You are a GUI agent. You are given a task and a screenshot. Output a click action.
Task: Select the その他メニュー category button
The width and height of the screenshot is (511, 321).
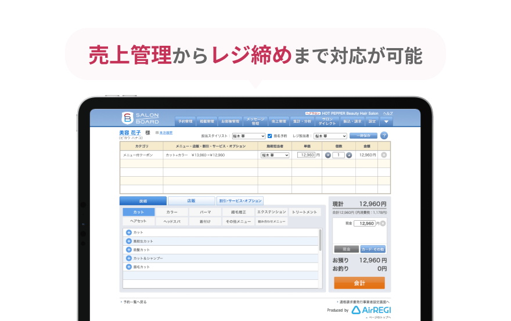coord(239,221)
